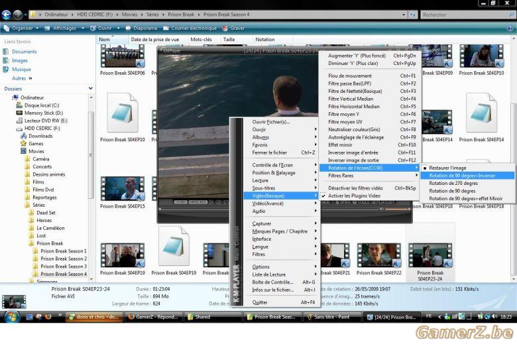Select the Restaurer l'image radio option

click(467, 168)
